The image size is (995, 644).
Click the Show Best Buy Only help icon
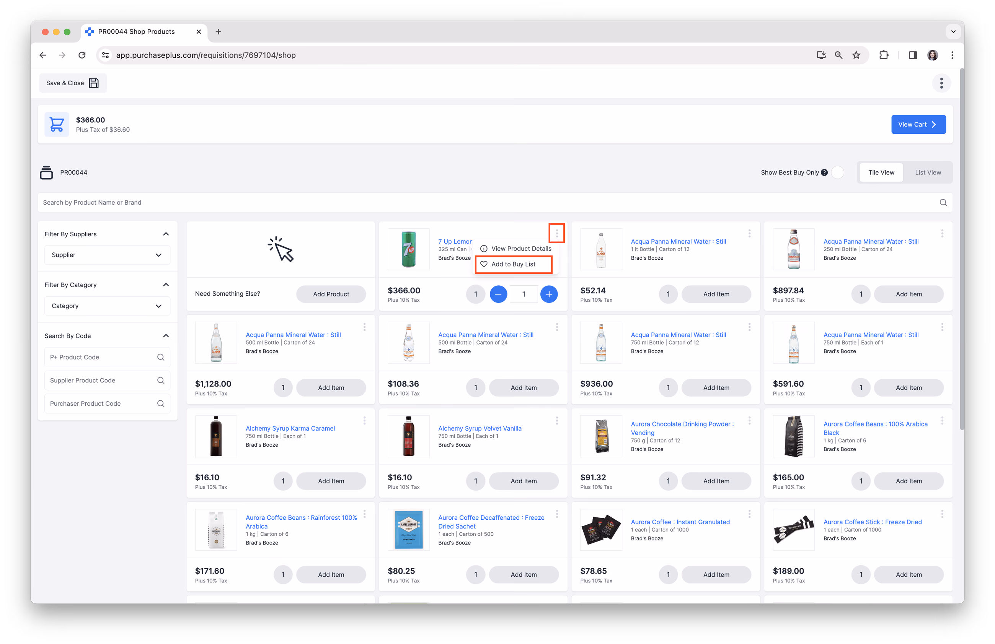(x=824, y=172)
